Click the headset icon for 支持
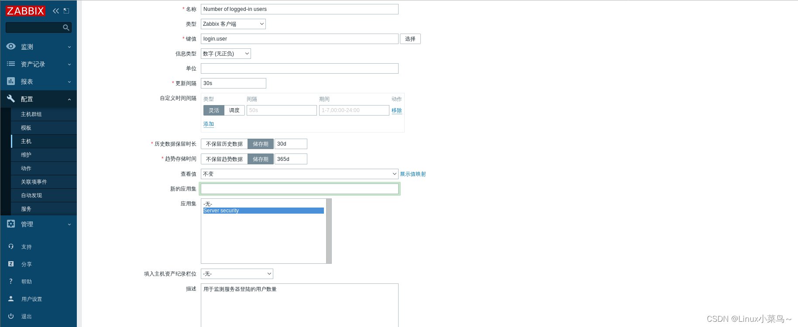This screenshot has width=798, height=327. click(11, 246)
